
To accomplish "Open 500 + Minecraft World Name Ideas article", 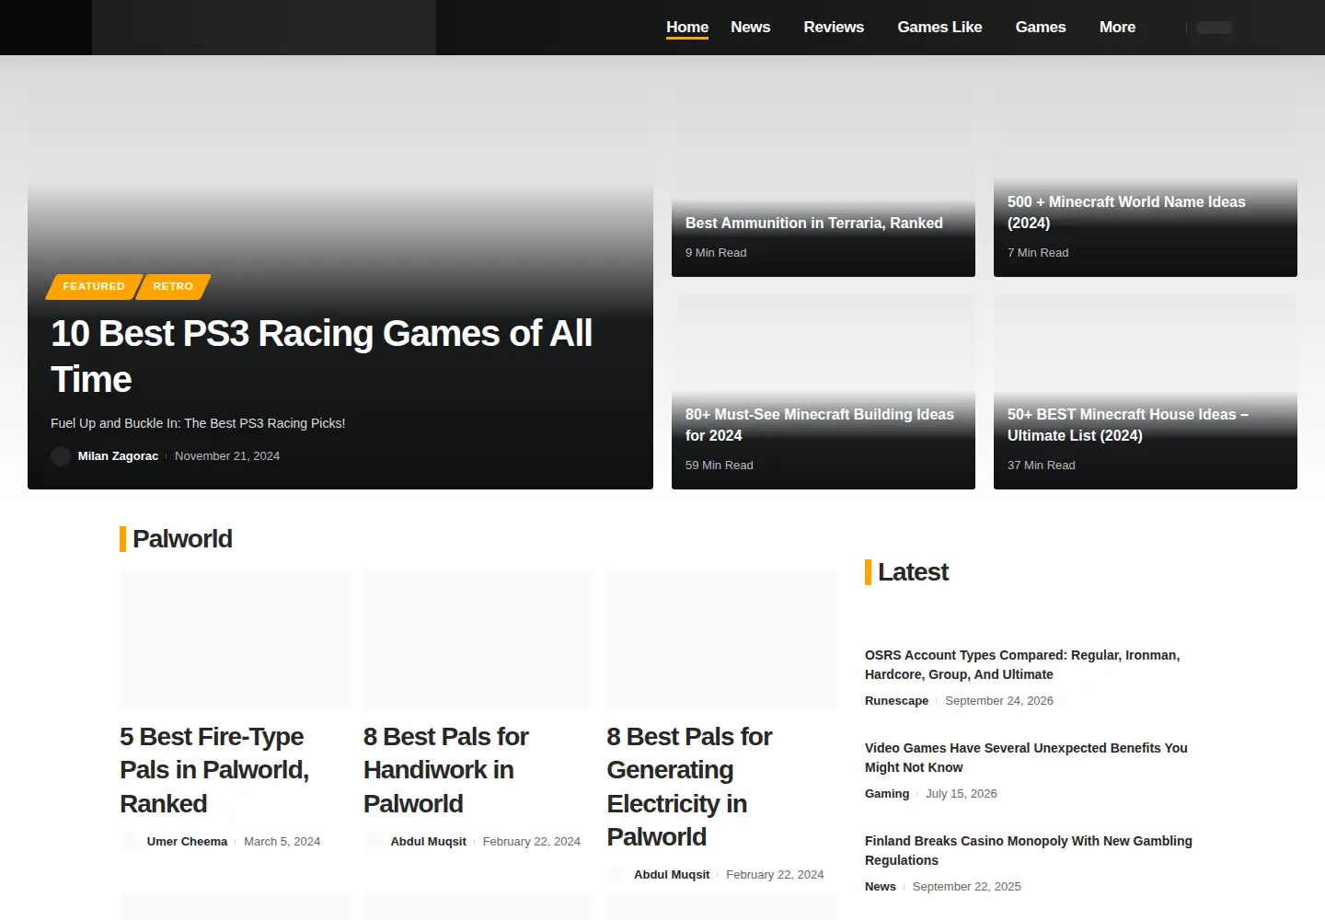I will pyautogui.click(x=1126, y=213).
